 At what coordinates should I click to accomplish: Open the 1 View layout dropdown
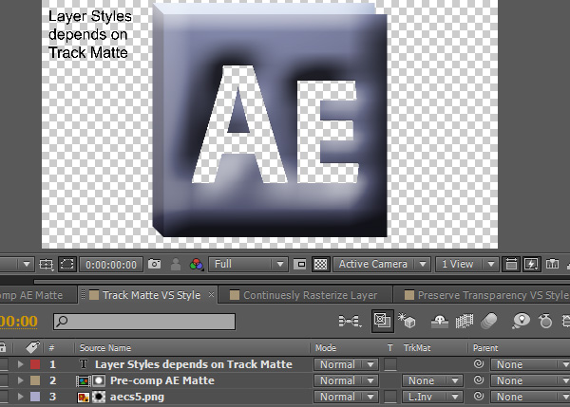[x=466, y=264]
